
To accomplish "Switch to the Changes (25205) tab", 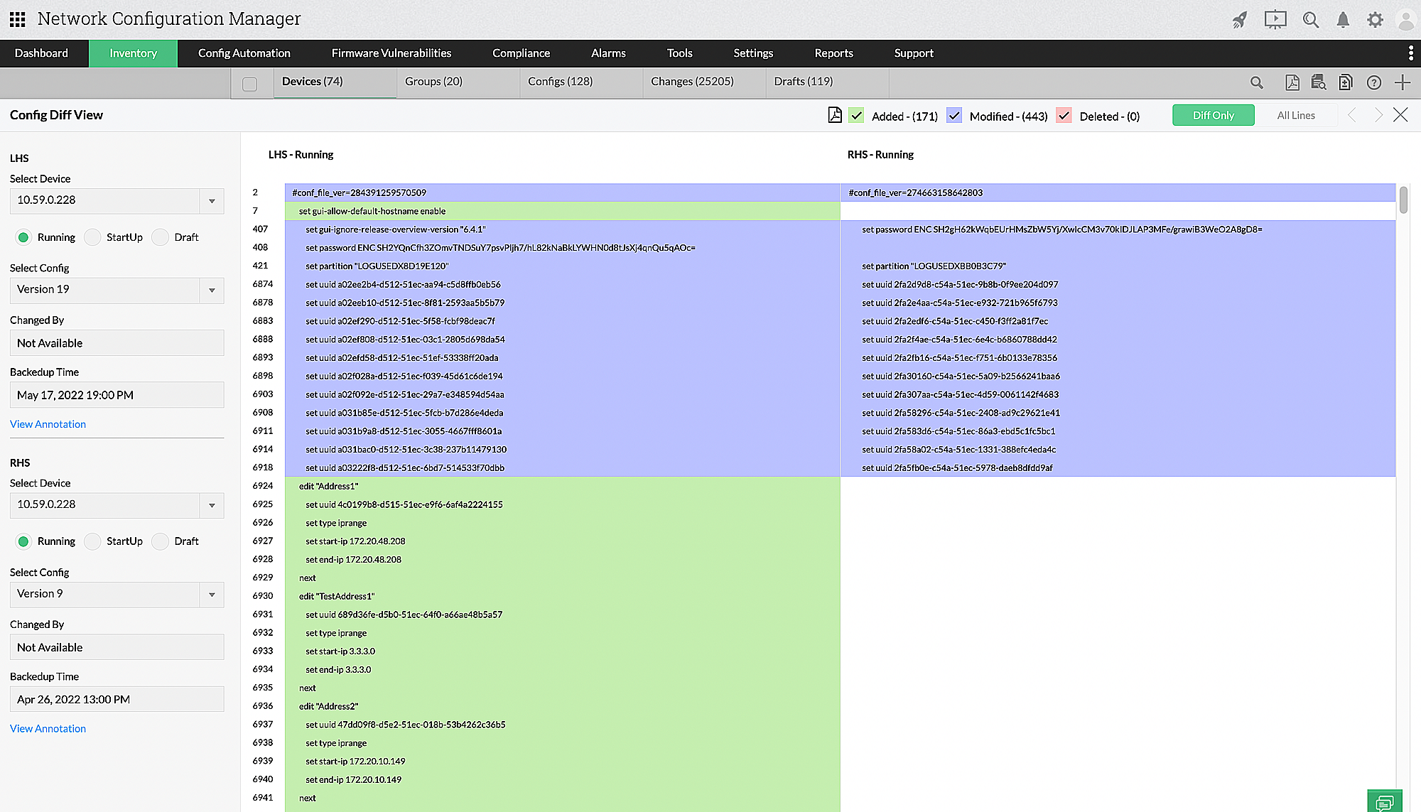I will coord(692,82).
